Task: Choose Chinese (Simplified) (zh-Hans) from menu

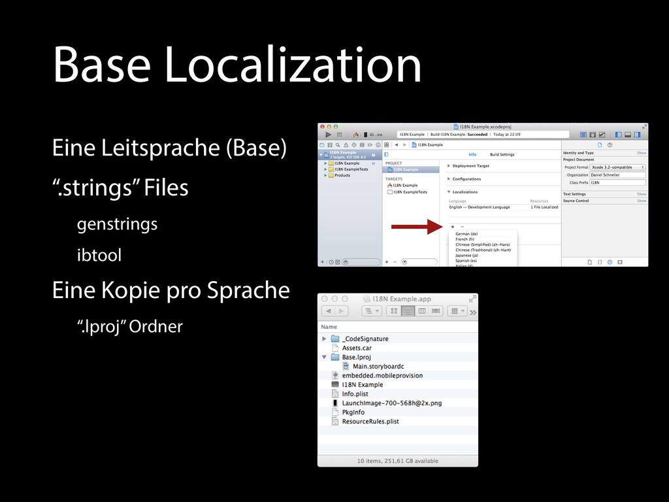Action: [x=483, y=244]
